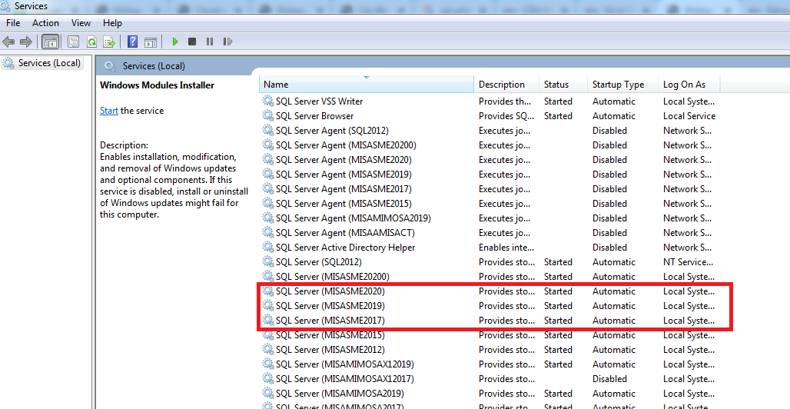Viewport: 790px width, 409px height.
Task: Click the Restart Service toolbar icon
Action: [227, 42]
